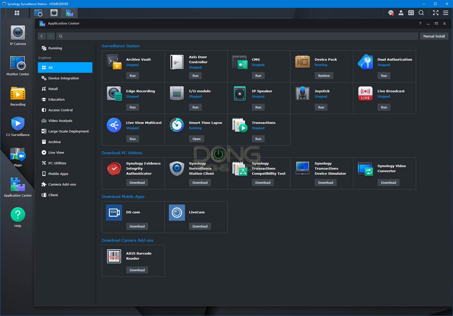Image resolution: width=453 pixels, height=316 pixels.
Task: Click the Download PC Utilities heading
Action: pyautogui.click(x=122, y=153)
